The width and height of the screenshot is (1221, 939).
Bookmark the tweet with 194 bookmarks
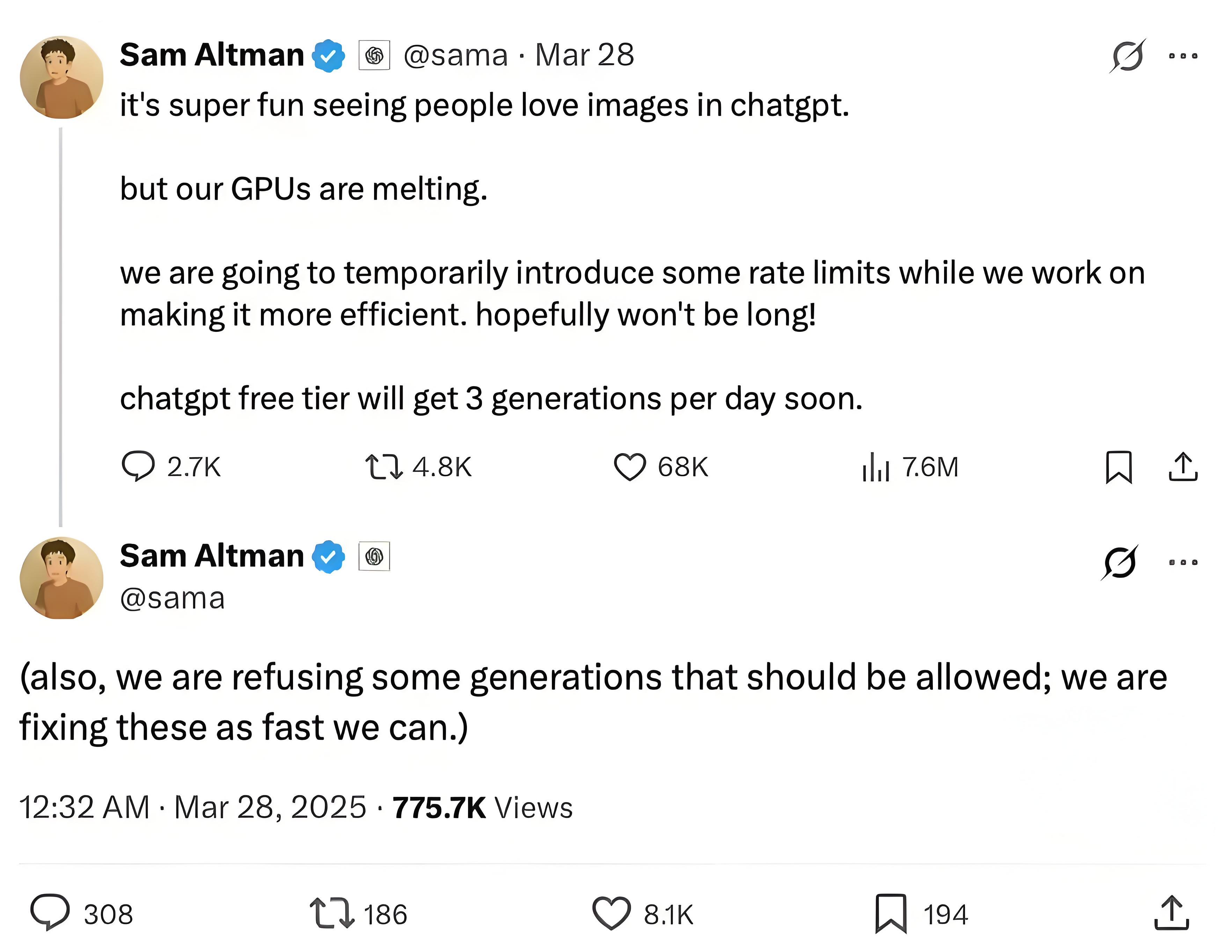890,913
